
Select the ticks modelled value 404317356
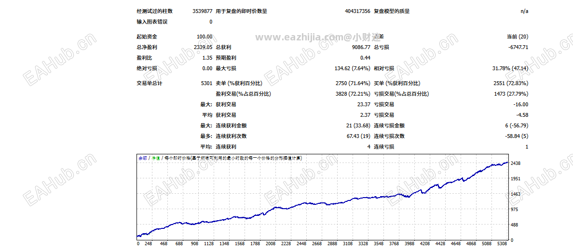(x=357, y=11)
